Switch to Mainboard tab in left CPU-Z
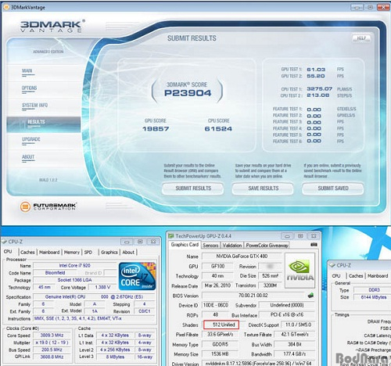The height and width of the screenshot is (366, 391). (x=49, y=252)
